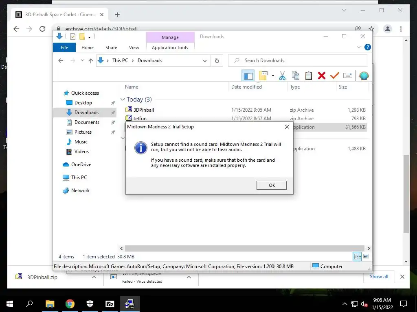Open 7-Zip from the taskbar
The width and height of the screenshot is (417, 312).
click(x=110, y=304)
